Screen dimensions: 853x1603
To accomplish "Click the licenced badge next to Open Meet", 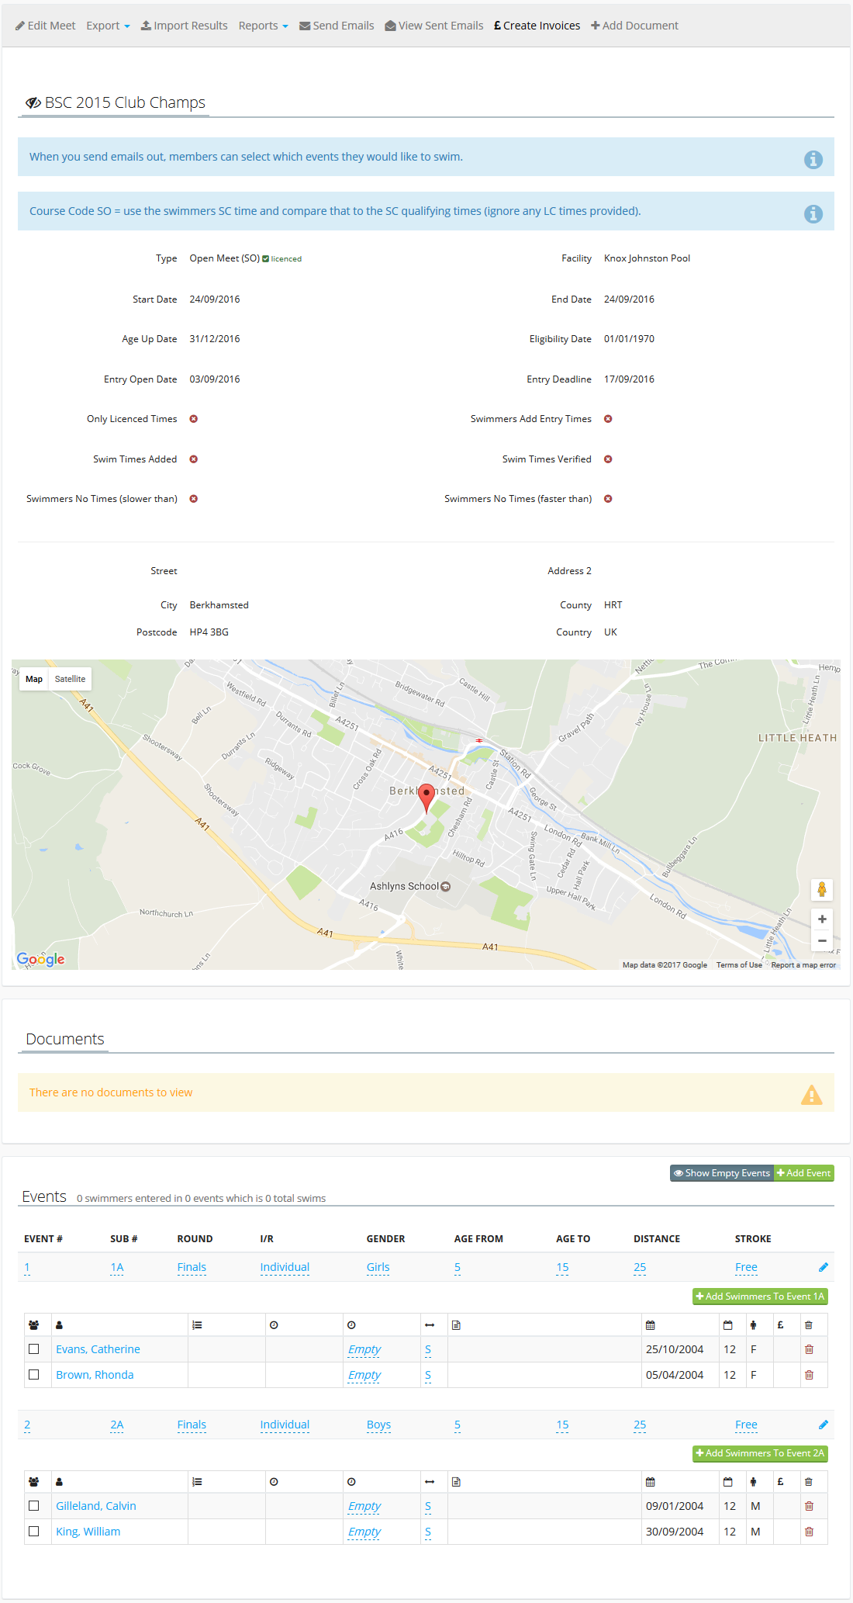I will (x=282, y=259).
